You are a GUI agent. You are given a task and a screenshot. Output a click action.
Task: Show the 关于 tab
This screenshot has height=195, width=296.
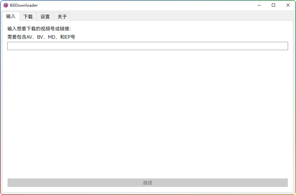click(62, 16)
